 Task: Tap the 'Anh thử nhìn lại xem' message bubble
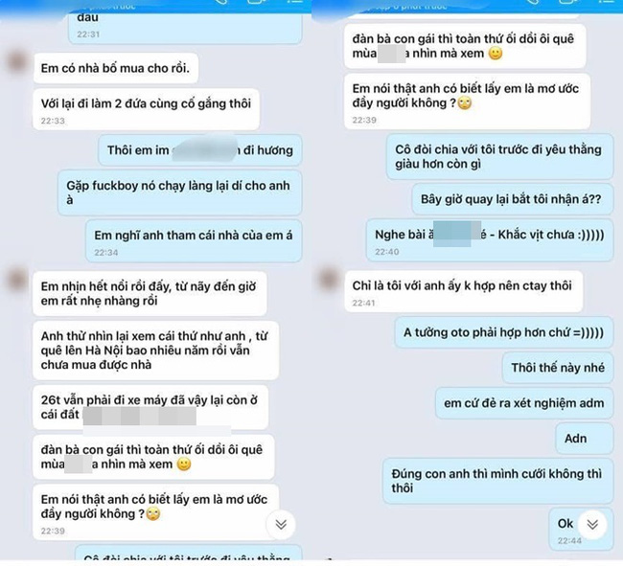(155, 351)
